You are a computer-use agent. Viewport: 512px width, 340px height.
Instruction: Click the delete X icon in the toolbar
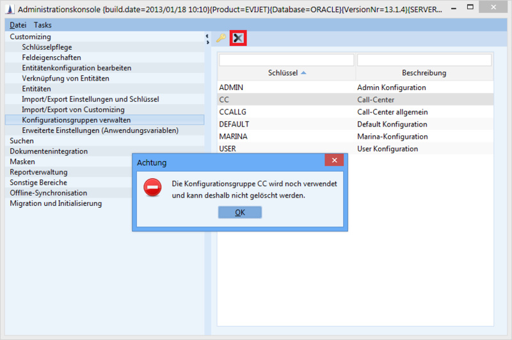click(238, 38)
